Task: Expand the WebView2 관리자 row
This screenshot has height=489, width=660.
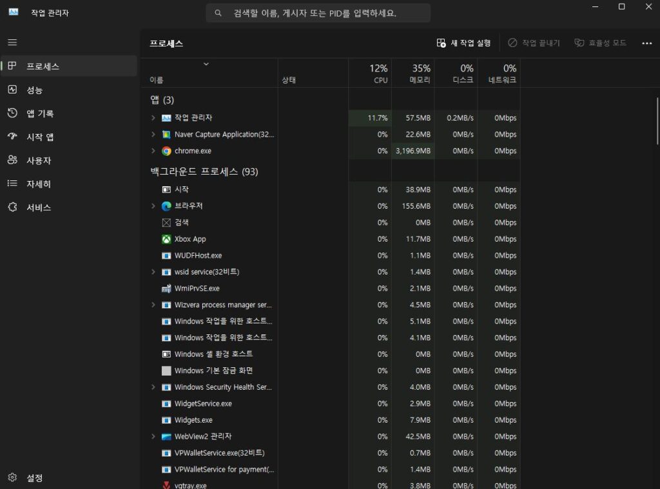Action: pyautogui.click(x=153, y=436)
